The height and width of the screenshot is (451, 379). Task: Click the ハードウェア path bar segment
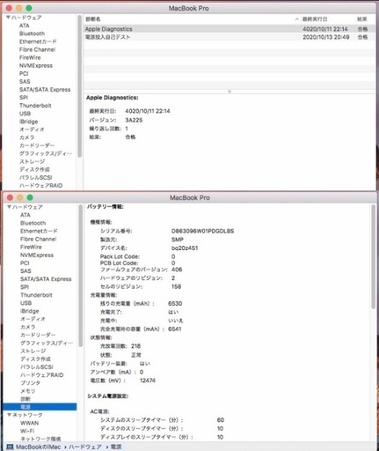pos(85,447)
